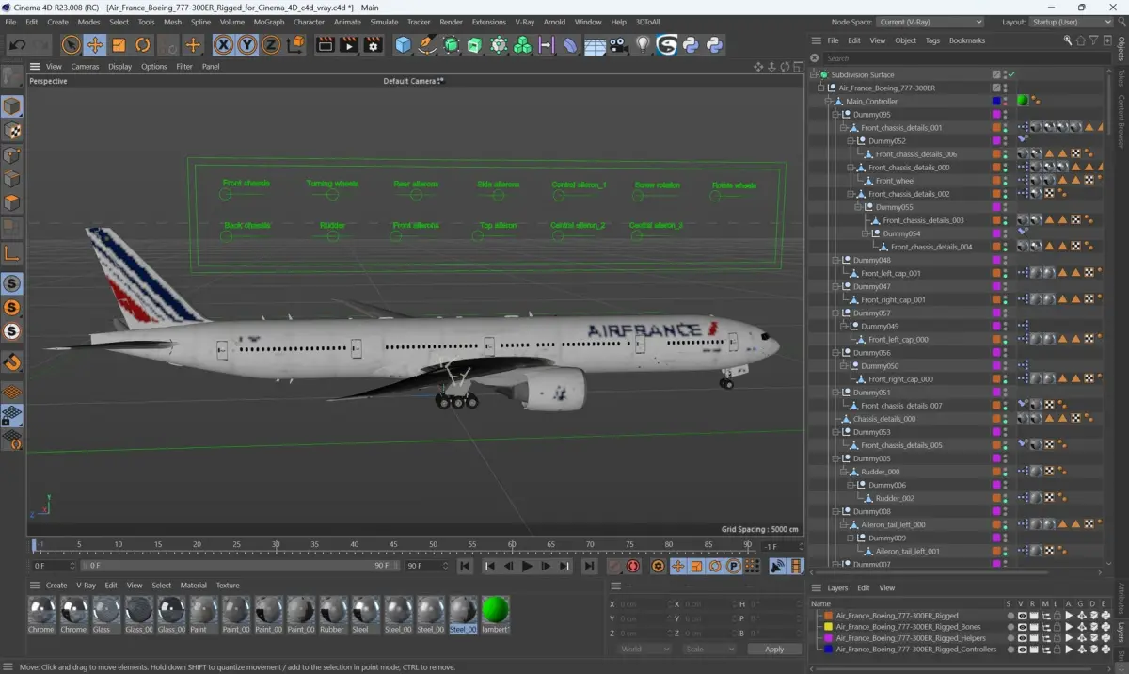
Task: Open the Cameras menu in viewport
Action: point(86,67)
